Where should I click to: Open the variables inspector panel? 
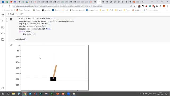tap(3, 27)
